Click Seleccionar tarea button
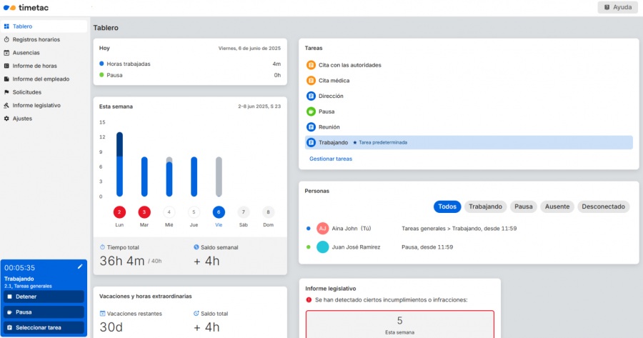The image size is (643, 338). click(x=44, y=328)
